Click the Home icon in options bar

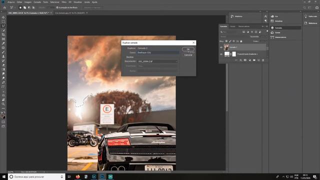pos(4,7)
